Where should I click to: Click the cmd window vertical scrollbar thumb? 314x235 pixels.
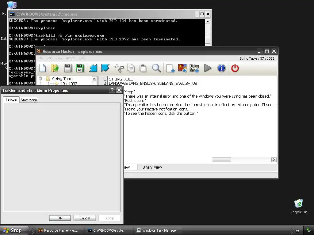click(208, 40)
